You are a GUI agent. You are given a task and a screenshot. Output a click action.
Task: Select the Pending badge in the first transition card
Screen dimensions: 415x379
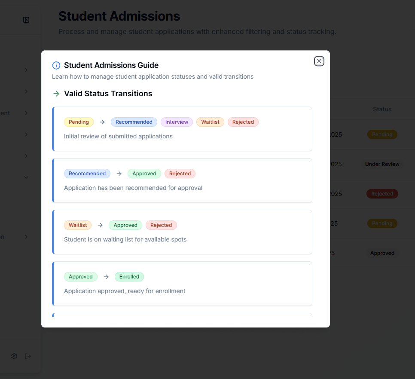click(79, 122)
